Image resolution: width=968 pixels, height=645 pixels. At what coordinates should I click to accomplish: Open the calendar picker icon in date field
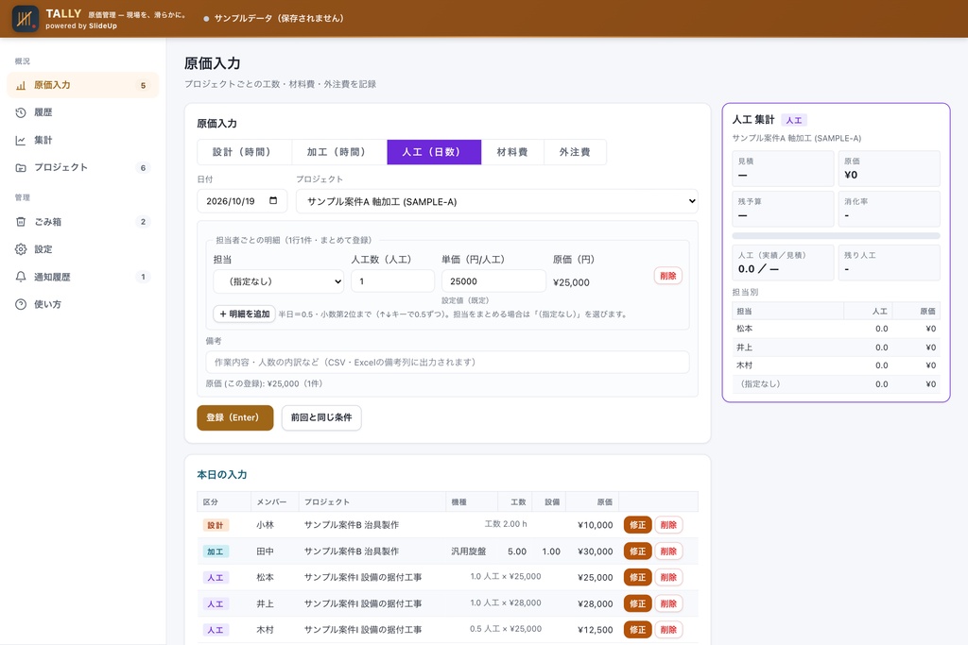tap(273, 200)
